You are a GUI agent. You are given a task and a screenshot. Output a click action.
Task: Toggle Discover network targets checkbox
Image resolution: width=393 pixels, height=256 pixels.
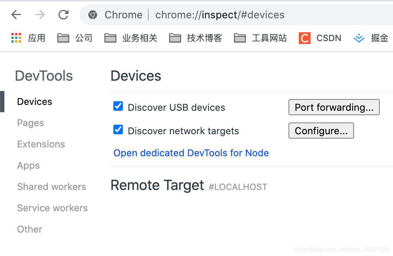click(118, 129)
